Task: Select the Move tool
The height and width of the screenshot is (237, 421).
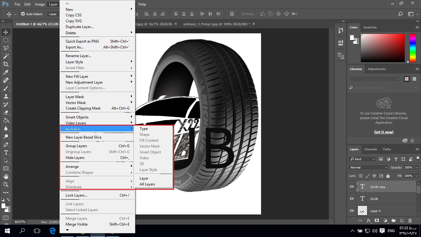Action: [x=6, y=32]
